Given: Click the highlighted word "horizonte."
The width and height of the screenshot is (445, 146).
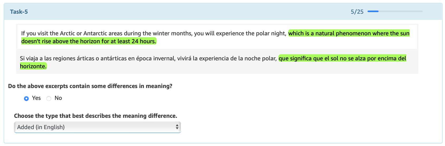Looking at the screenshot, I should pos(33,66).
